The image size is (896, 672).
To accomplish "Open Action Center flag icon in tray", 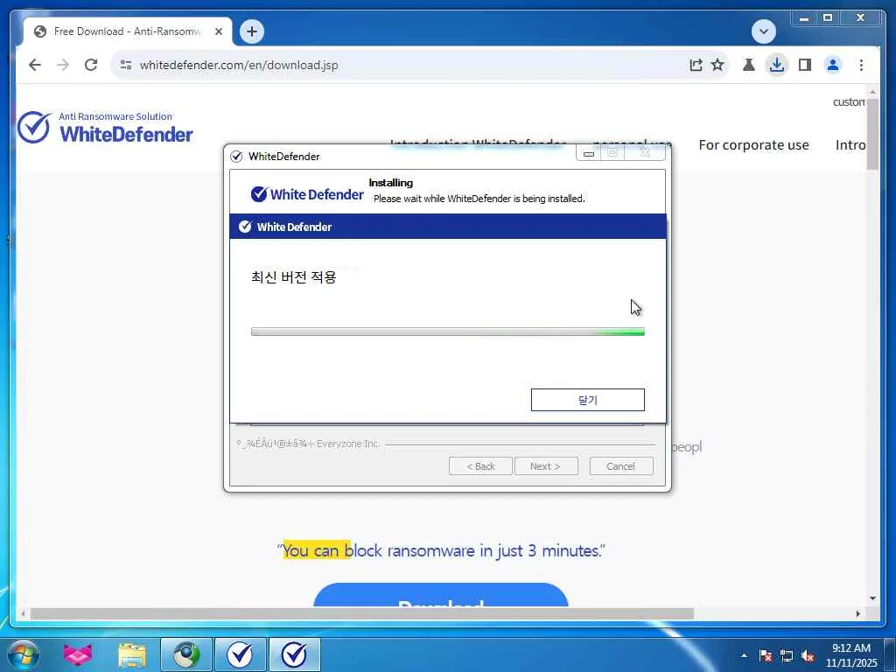I will pos(766,655).
